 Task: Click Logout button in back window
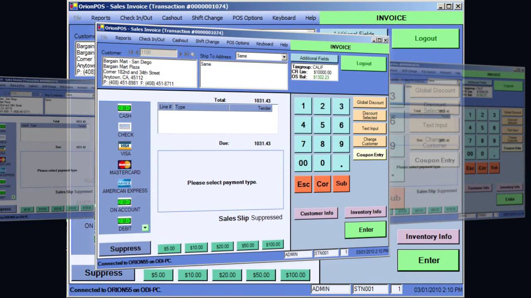(x=426, y=38)
